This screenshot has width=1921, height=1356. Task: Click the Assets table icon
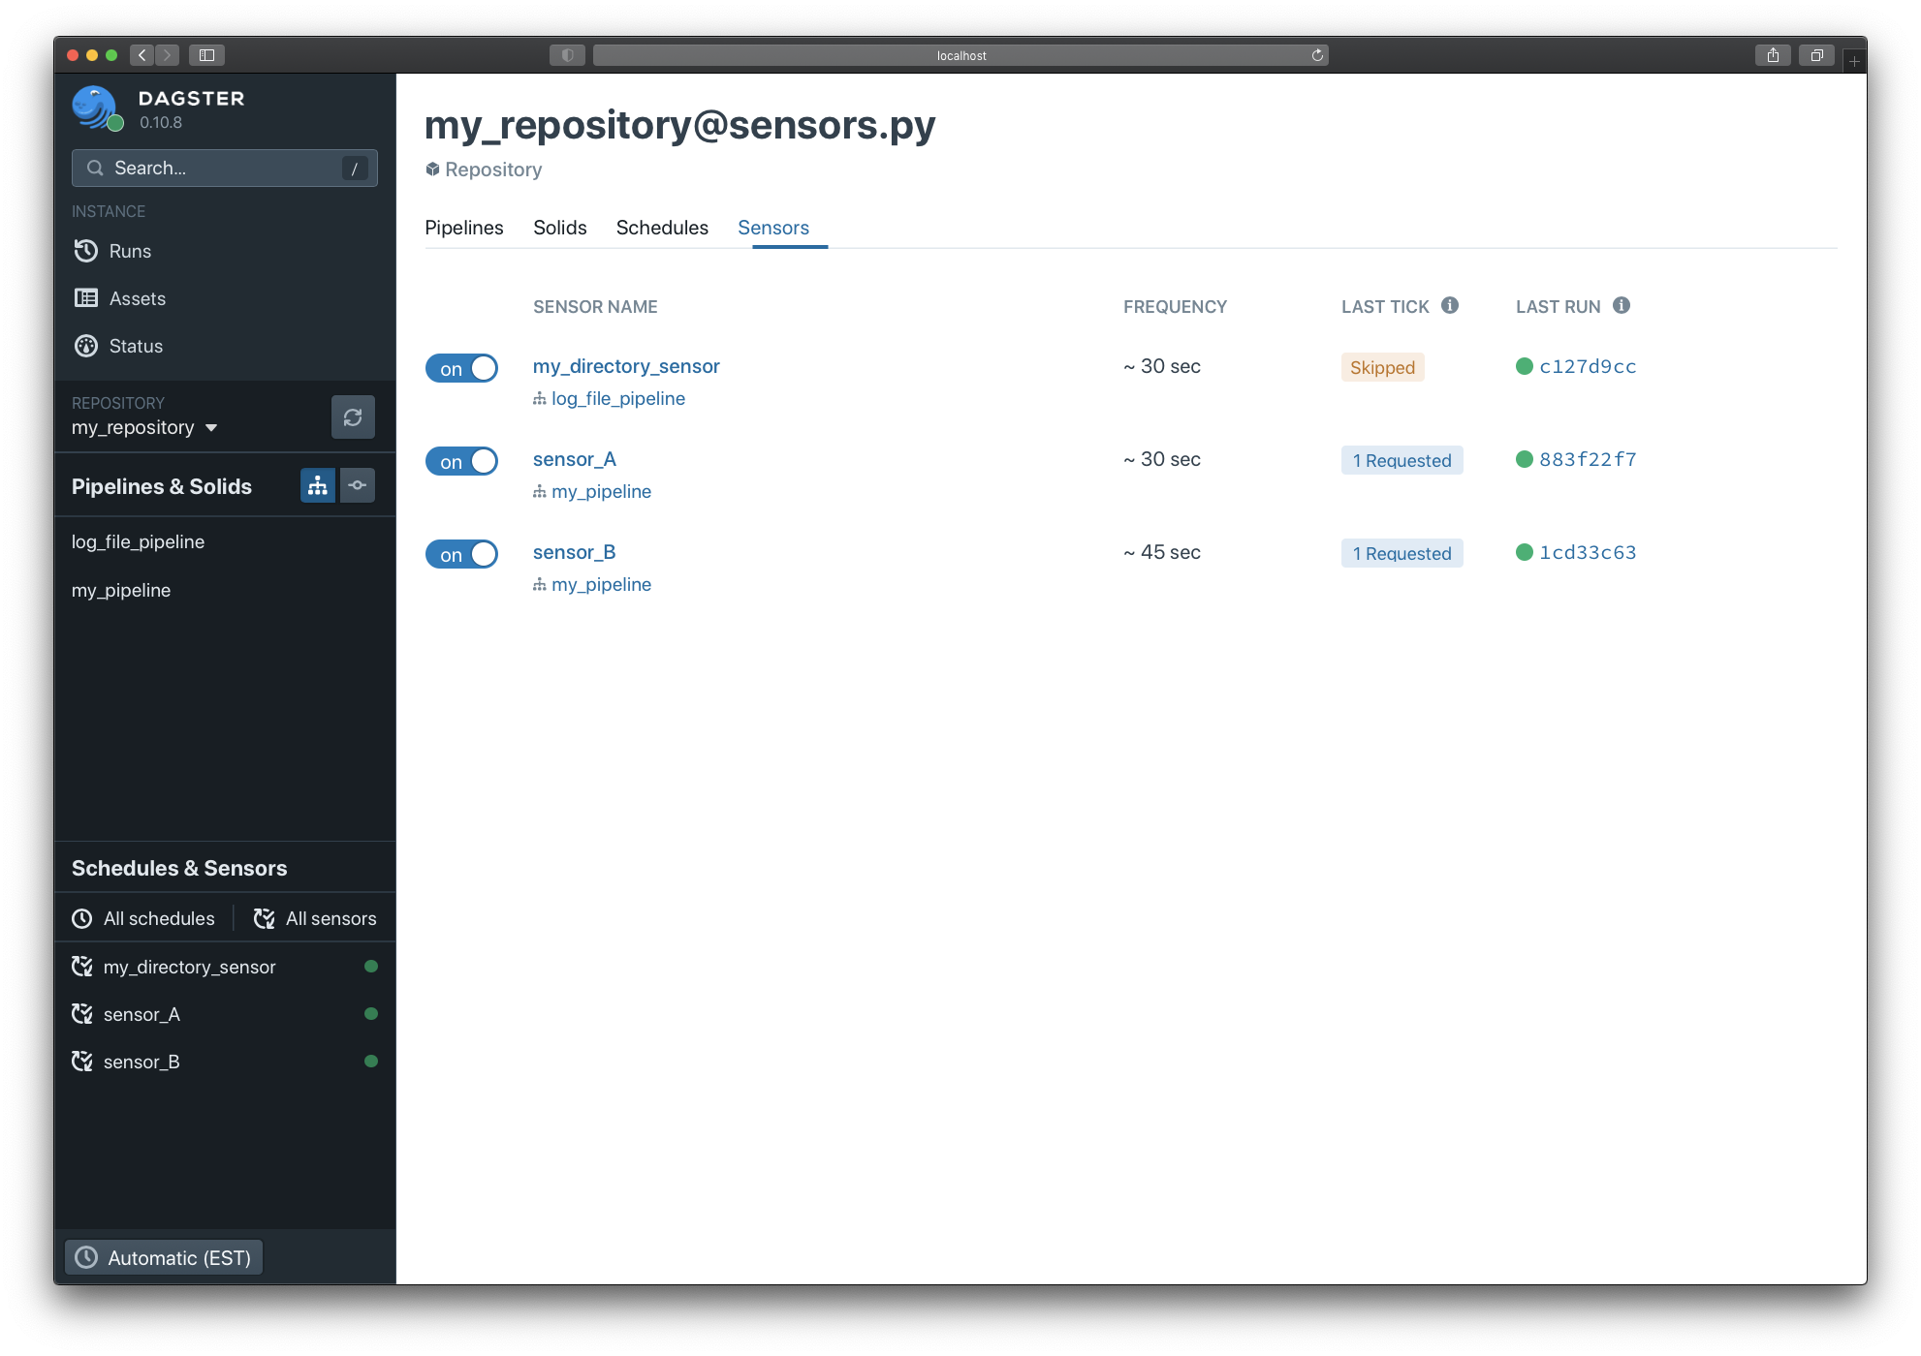(x=86, y=298)
